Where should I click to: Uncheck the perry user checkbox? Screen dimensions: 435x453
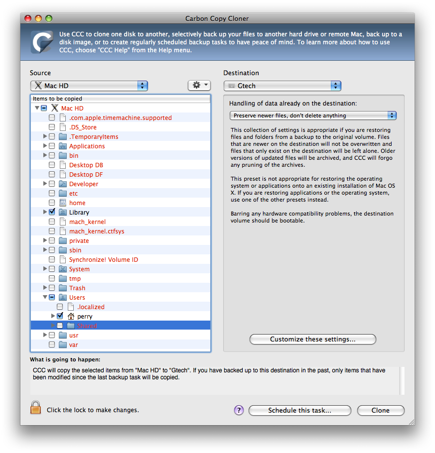tap(60, 316)
